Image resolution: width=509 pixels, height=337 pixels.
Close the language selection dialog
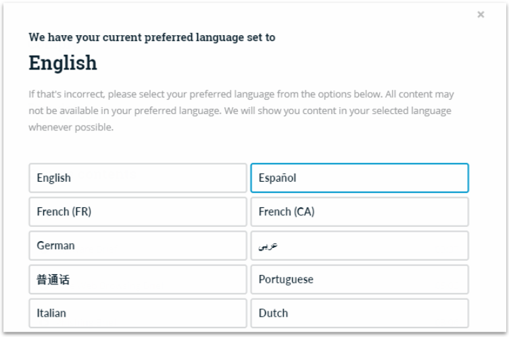481,14
